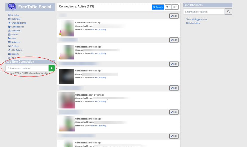Open the filter dropdown next to Search
Screen dimensions: 247x147
click(168, 7)
